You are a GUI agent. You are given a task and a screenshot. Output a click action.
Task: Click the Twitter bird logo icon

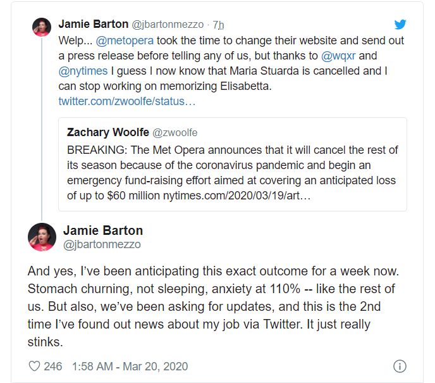400,25
